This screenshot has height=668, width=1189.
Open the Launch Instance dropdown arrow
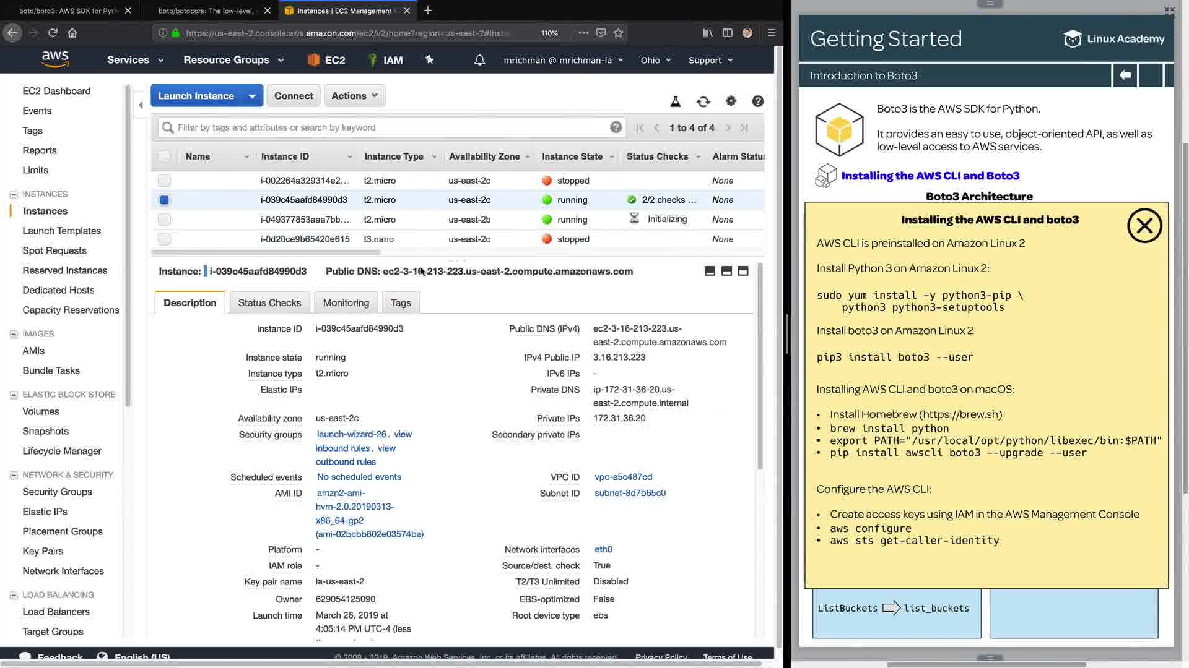pyautogui.click(x=252, y=96)
